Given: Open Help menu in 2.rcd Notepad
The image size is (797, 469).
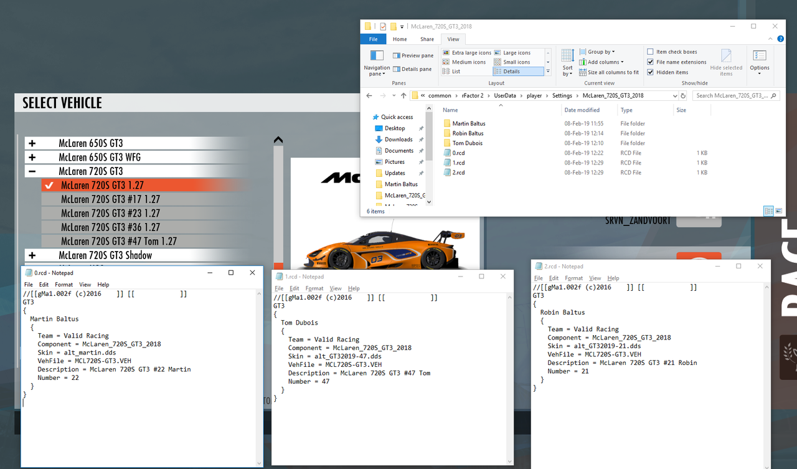Looking at the screenshot, I should 613,278.
